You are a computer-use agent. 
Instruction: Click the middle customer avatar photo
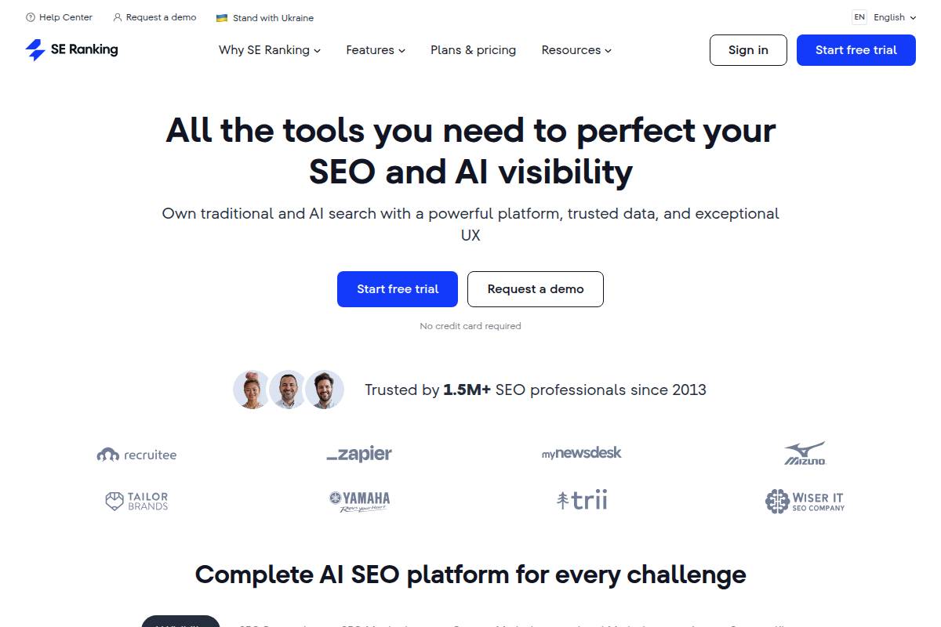(288, 390)
